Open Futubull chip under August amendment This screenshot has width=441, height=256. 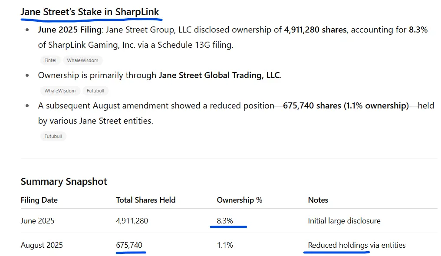53,136
